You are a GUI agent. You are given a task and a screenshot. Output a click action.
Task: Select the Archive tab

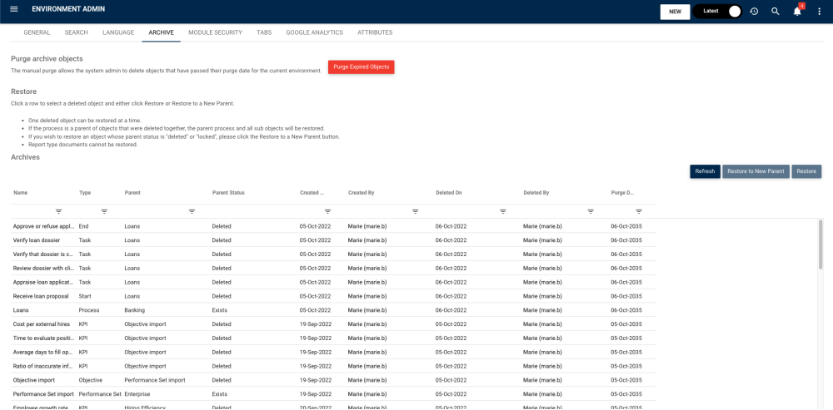coord(161,32)
